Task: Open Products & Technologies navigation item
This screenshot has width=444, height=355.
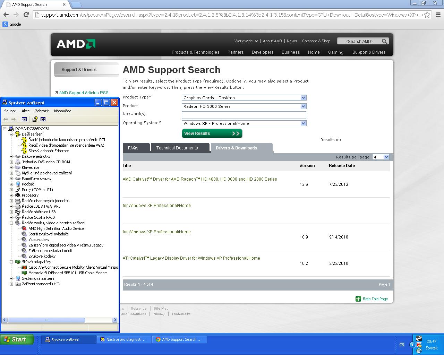Action: pos(195,52)
